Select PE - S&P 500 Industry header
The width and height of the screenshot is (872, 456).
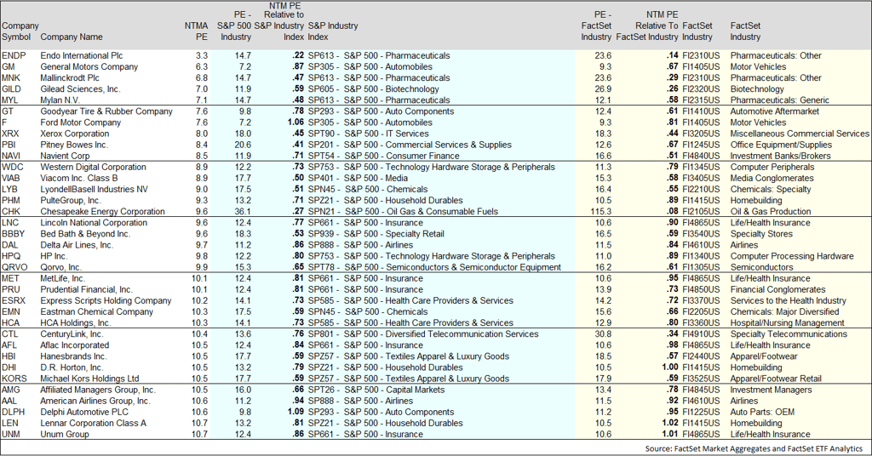(234, 26)
